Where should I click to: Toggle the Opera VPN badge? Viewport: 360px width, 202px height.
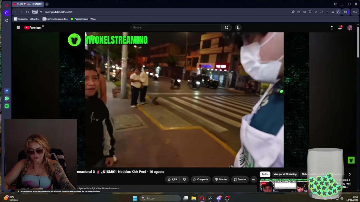(x=35, y=12)
